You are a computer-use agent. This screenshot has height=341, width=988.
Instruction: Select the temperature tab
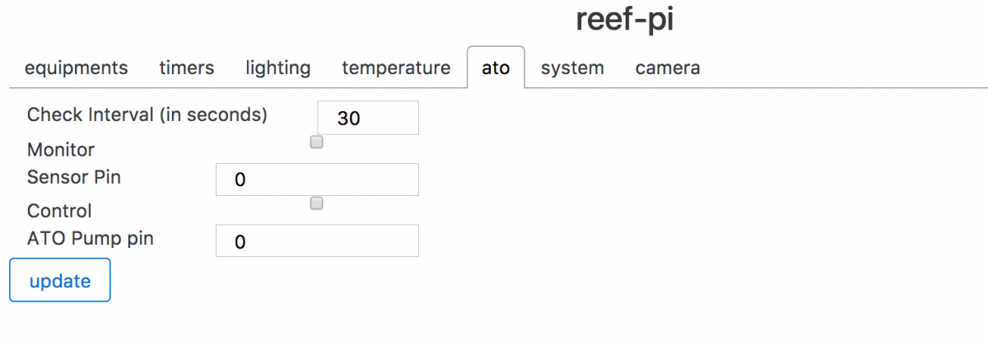pyautogui.click(x=396, y=68)
